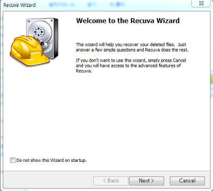Screen dimensions: 213x191
Task: Click the 'Recuva Wizard' window title
Action: (x=20, y=5)
